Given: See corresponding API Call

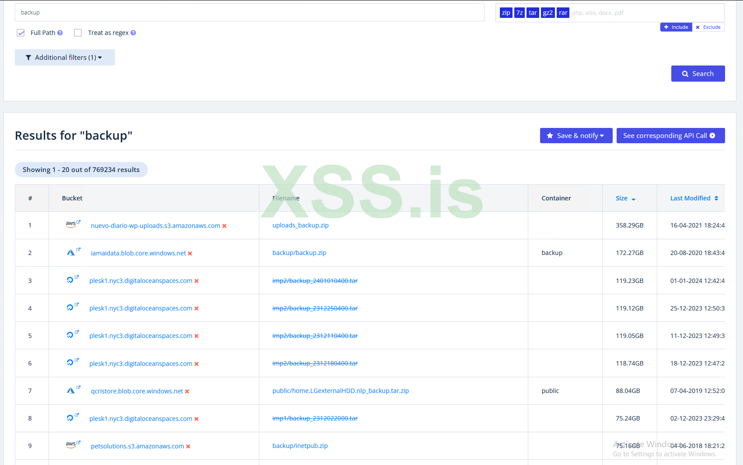Looking at the screenshot, I should pyautogui.click(x=670, y=135).
